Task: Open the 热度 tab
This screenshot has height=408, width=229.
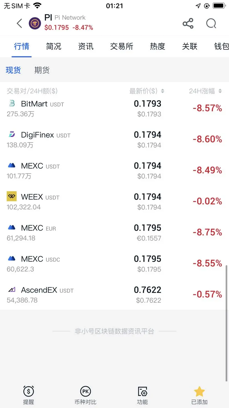Action: [158, 46]
